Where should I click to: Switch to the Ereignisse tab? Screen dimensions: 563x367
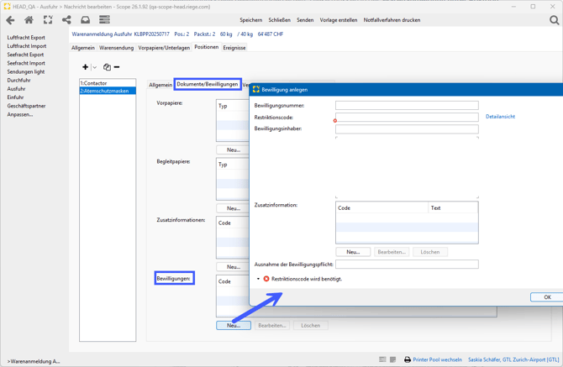pos(234,48)
